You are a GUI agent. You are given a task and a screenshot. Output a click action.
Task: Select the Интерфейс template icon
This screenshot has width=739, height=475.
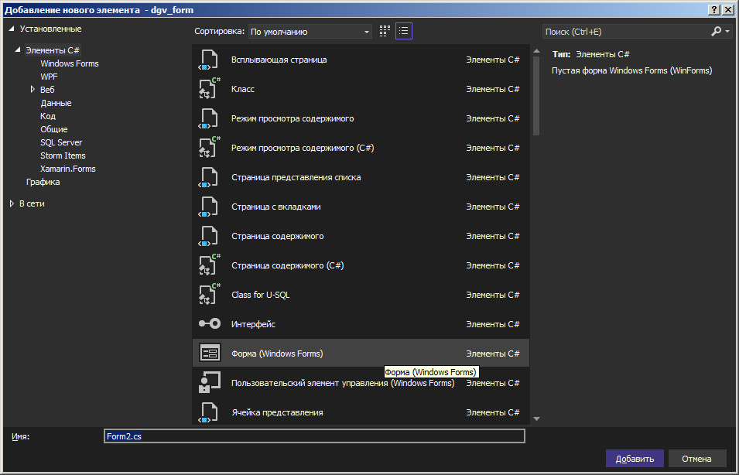[x=209, y=323]
